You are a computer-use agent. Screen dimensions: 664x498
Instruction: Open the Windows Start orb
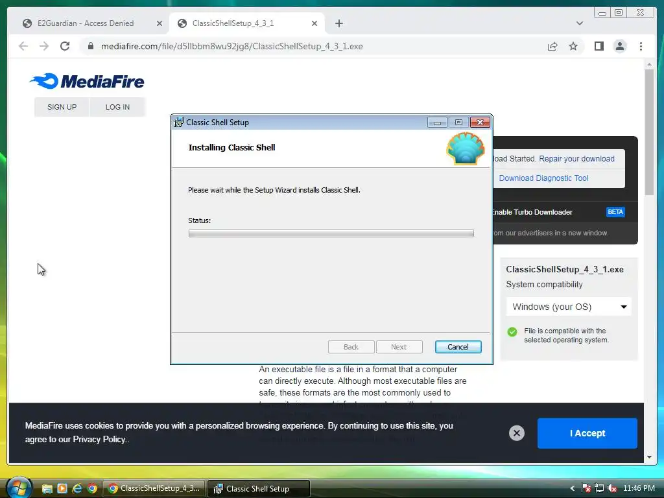[x=19, y=488]
